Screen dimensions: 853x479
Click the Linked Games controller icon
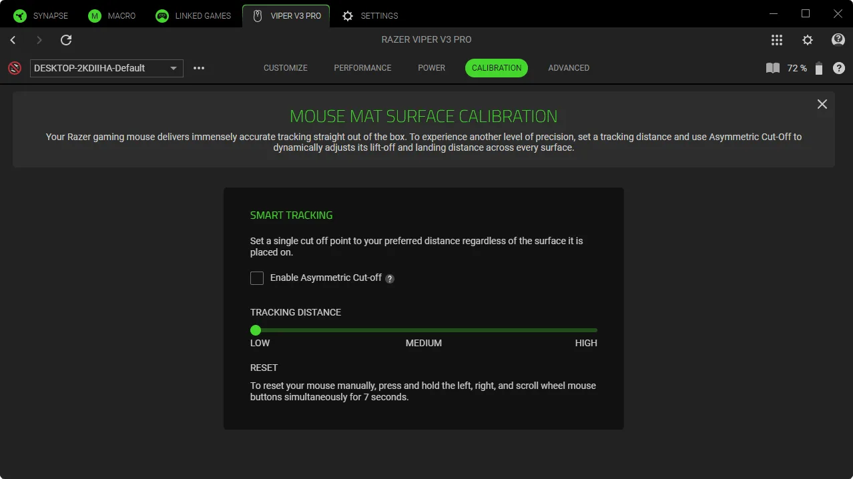coord(162,15)
